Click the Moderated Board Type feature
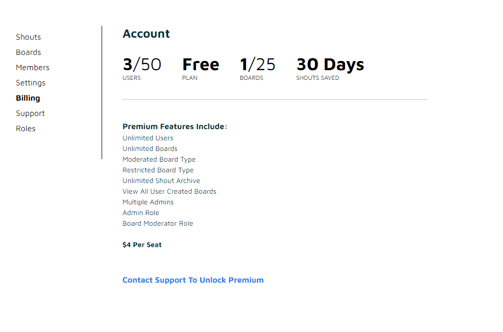The width and height of the screenshot is (503, 332). [x=159, y=160]
